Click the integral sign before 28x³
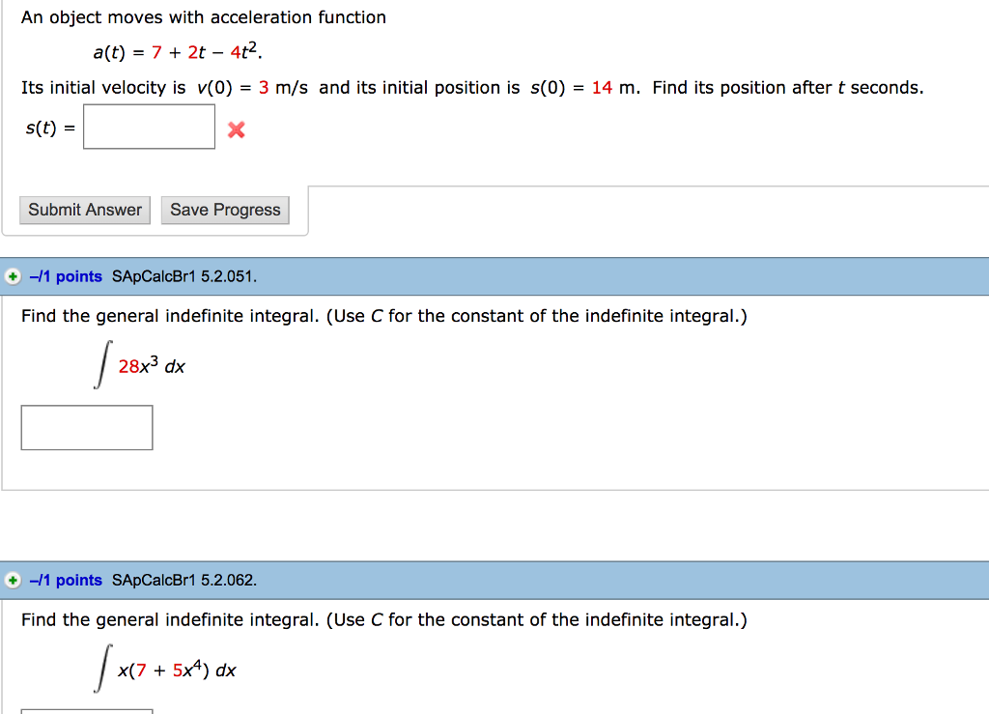Screen dimensions: 989x714 pyautogui.click(x=101, y=366)
